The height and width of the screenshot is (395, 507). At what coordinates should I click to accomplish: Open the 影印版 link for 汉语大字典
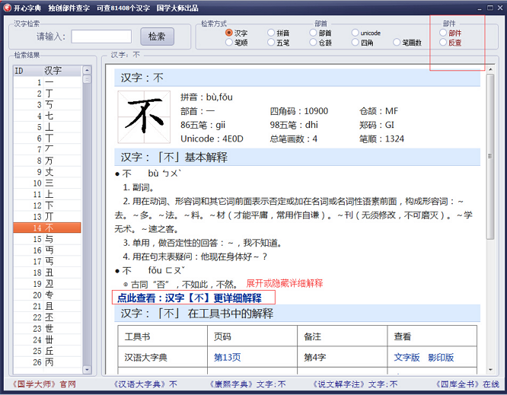pos(441,358)
